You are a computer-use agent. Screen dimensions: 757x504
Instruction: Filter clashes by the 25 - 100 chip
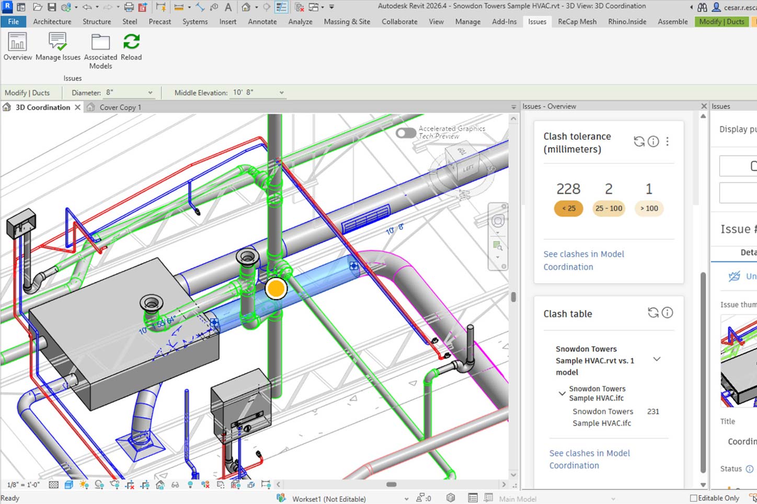tap(609, 208)
